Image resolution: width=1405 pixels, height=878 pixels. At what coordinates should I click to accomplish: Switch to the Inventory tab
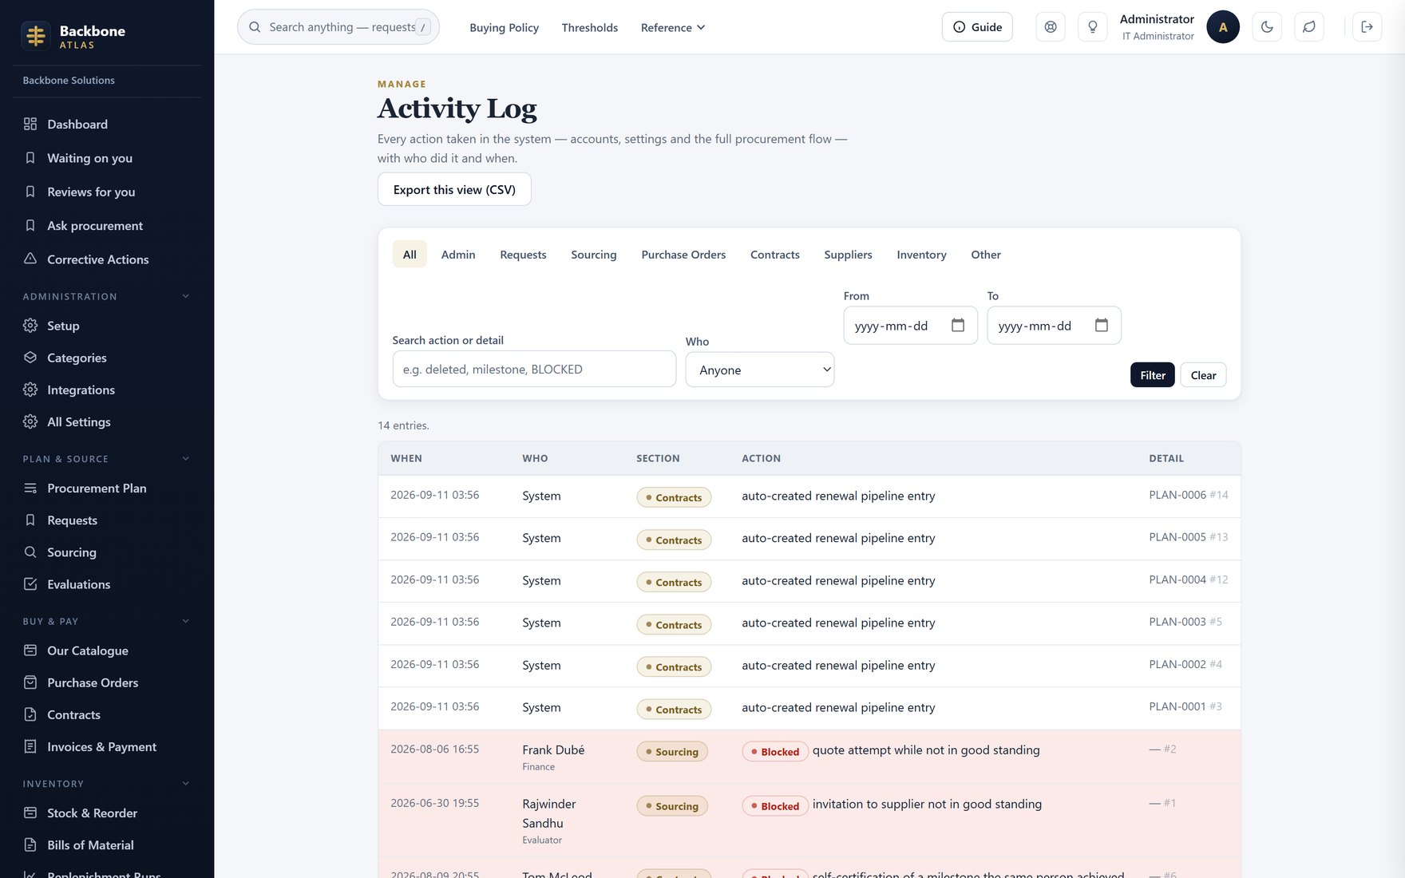(x=921, y=254)
